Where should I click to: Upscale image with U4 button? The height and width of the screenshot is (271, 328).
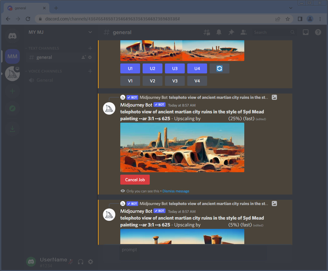[197, 68]
